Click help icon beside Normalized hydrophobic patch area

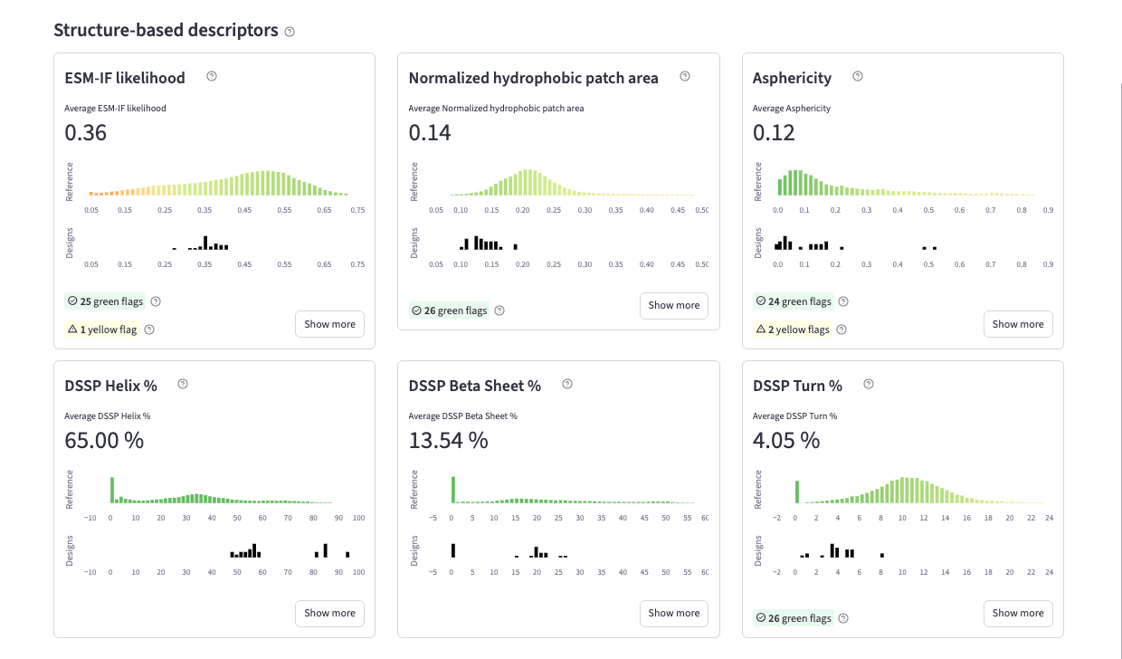[x=685, y=77]
